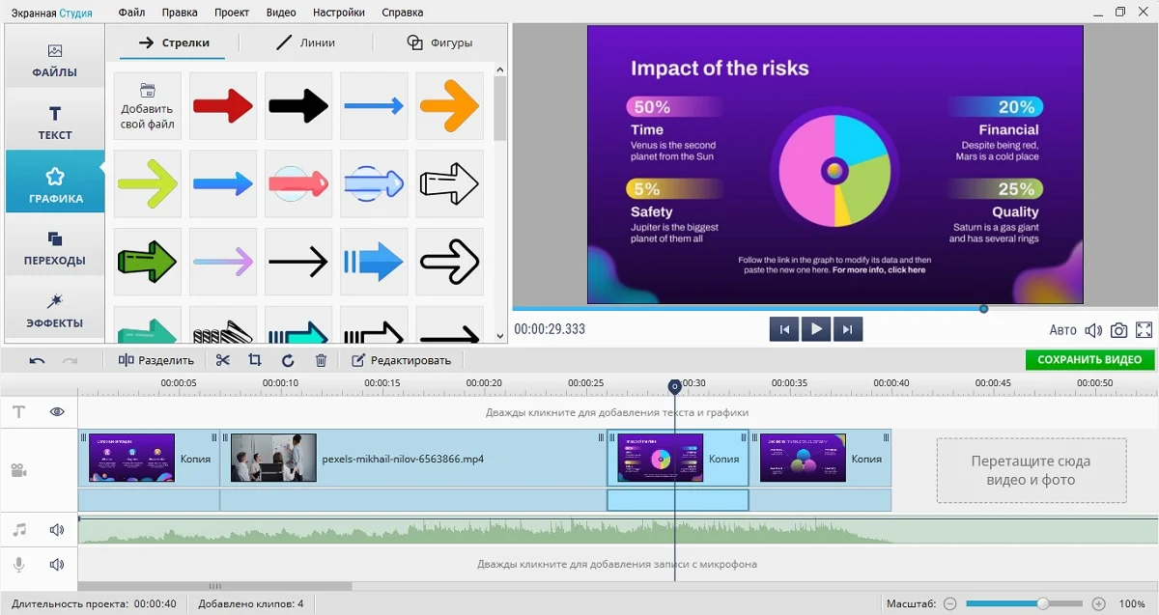Click the rotate clip icon
The height and width of the screenshot is (615, 1159).
point(288,360)
